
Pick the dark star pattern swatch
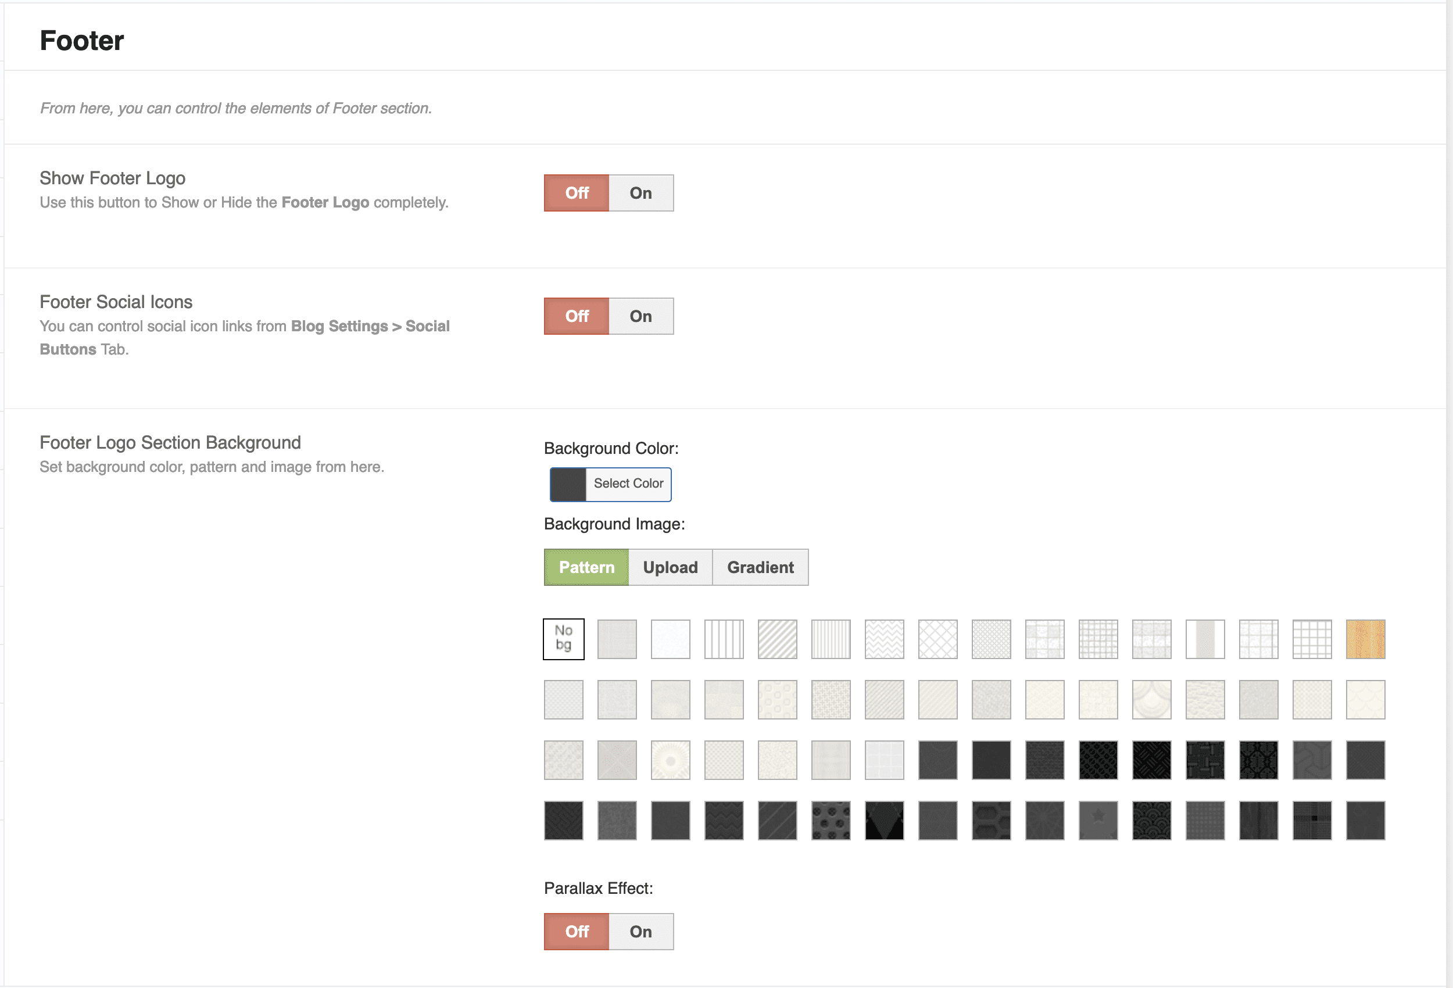coord(1098,820)
